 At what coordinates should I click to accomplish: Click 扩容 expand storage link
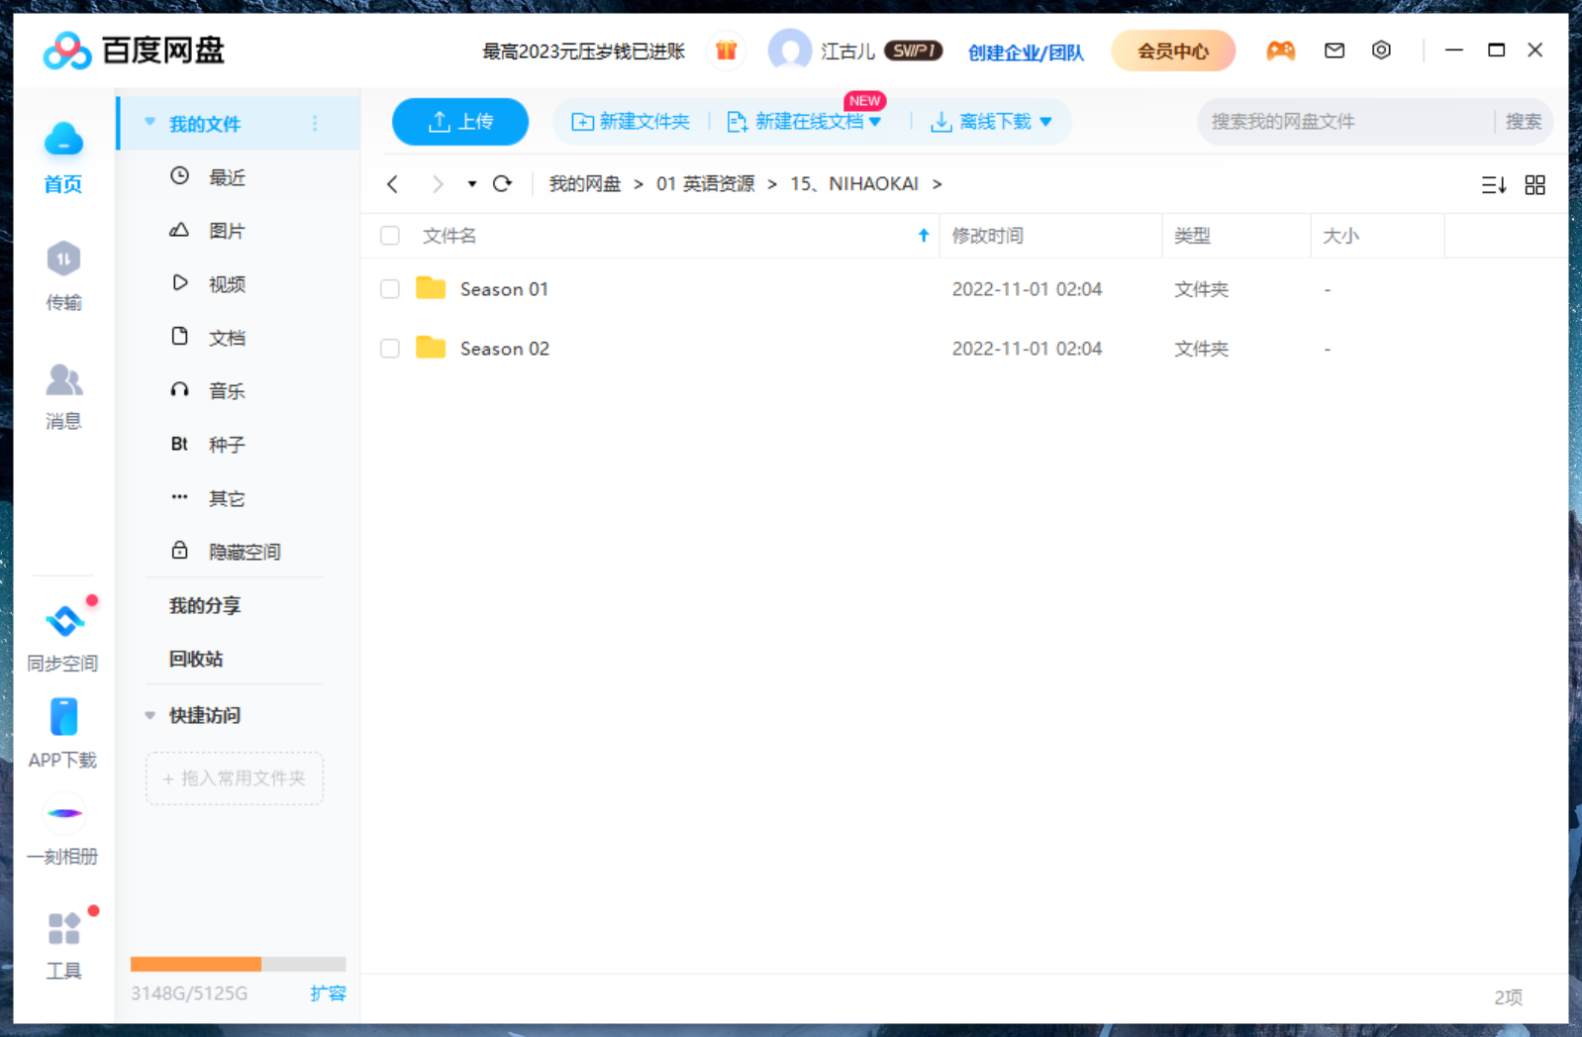tap(328, 992)
